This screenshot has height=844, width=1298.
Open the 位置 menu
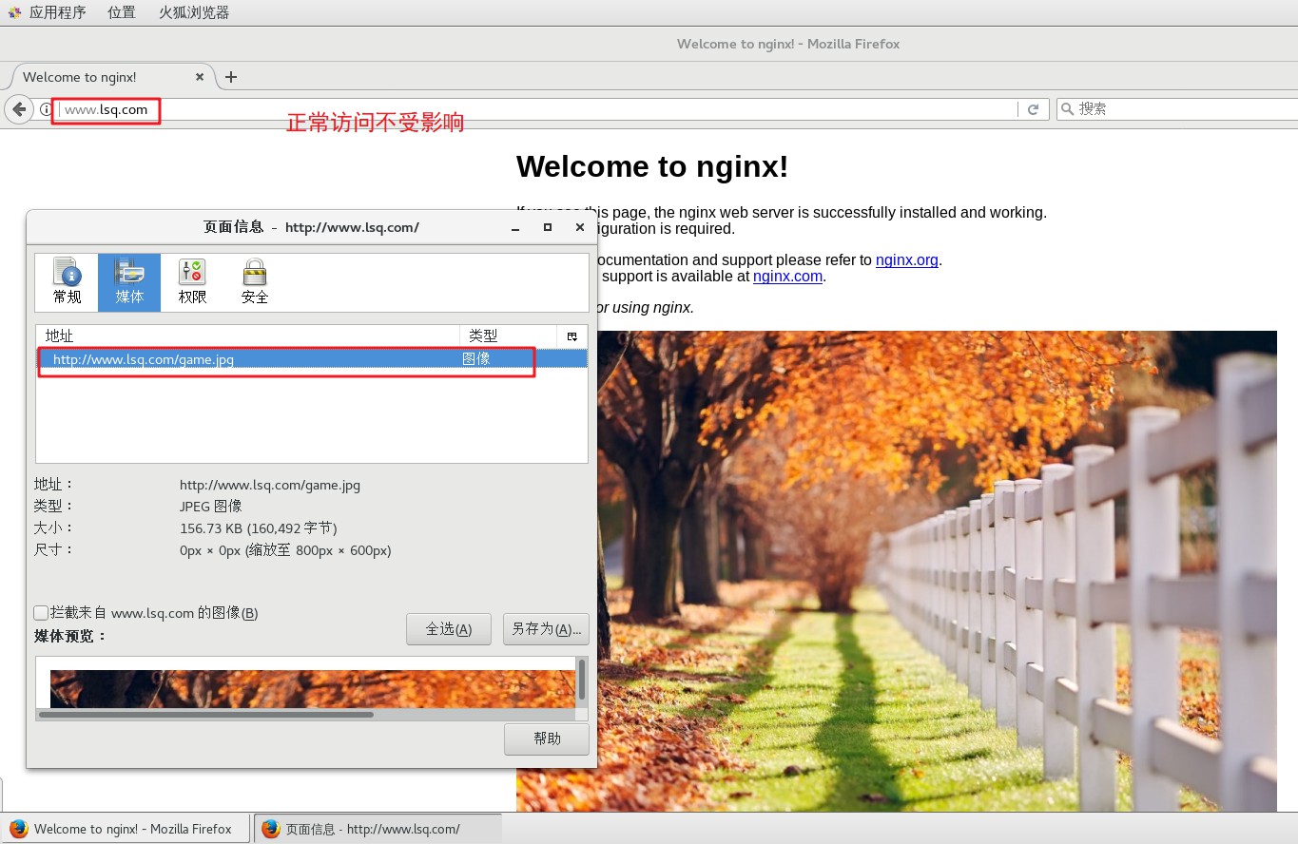click(122, 12)
